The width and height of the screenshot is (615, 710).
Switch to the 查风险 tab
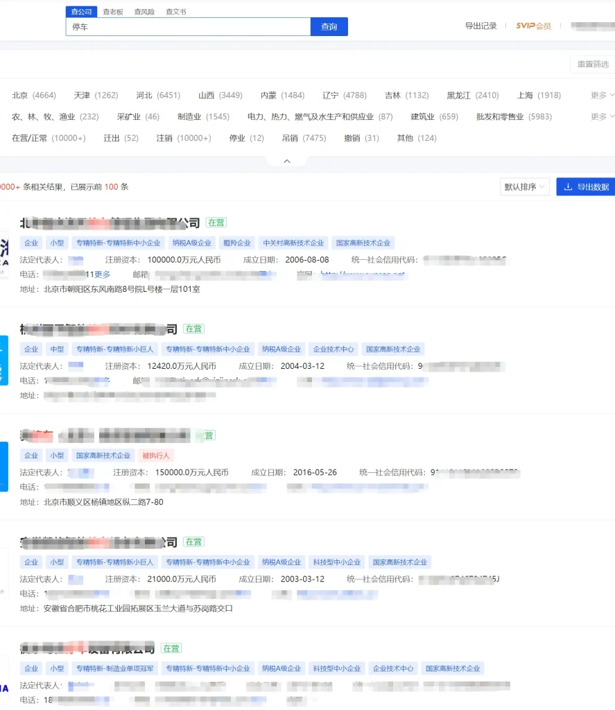click(144, 12)
